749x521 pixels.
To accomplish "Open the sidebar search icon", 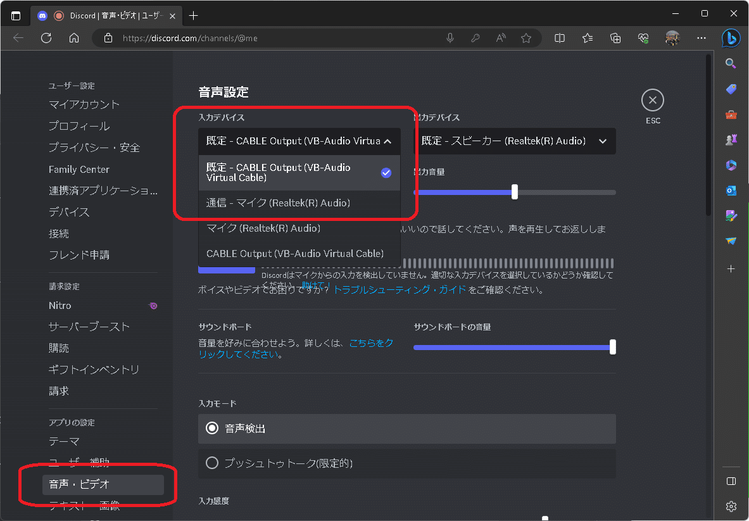I will (x=731, y=63).
